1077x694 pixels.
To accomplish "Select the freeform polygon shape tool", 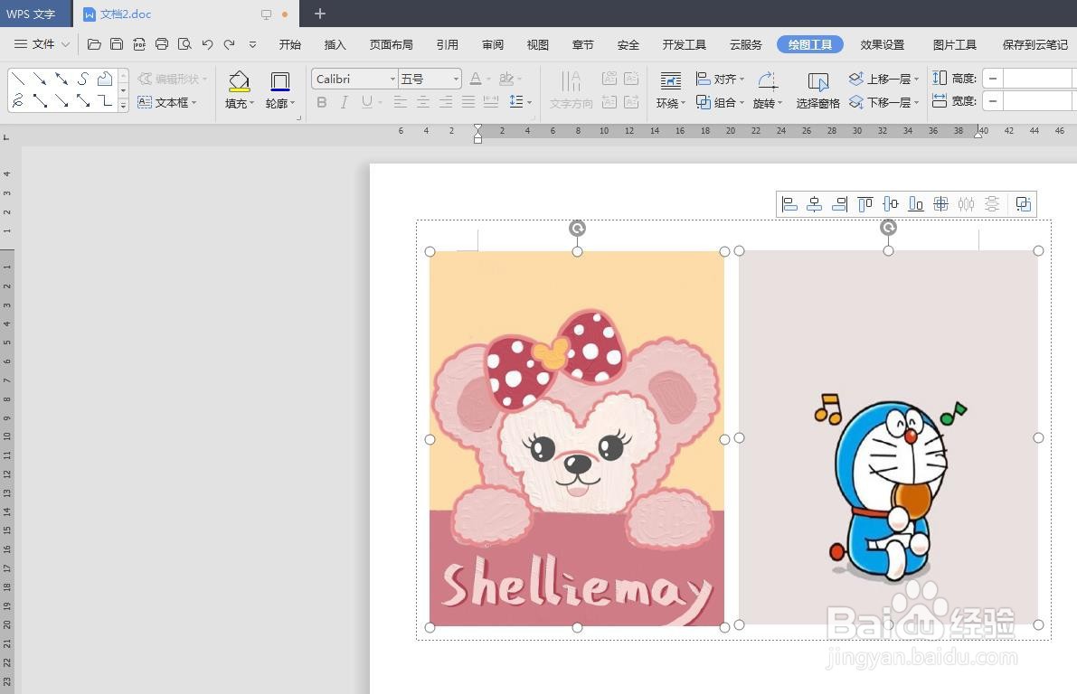I will click(104, 79).
